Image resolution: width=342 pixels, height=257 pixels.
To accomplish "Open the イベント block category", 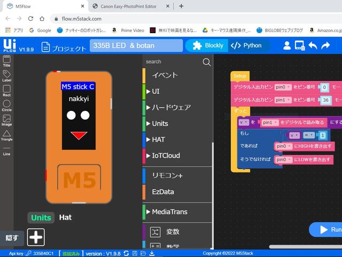I will tap(177, 75).
